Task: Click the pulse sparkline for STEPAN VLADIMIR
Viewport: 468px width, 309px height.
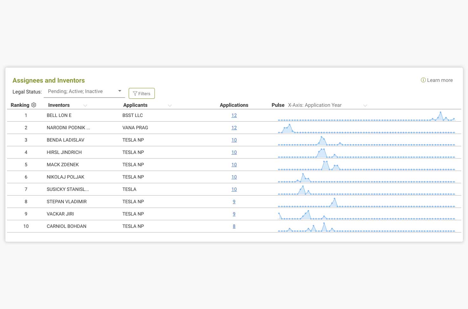Action: 367,203
